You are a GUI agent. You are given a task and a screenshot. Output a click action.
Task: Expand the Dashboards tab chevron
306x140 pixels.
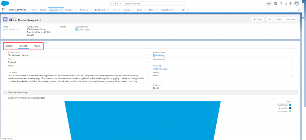tap(108, 10)
